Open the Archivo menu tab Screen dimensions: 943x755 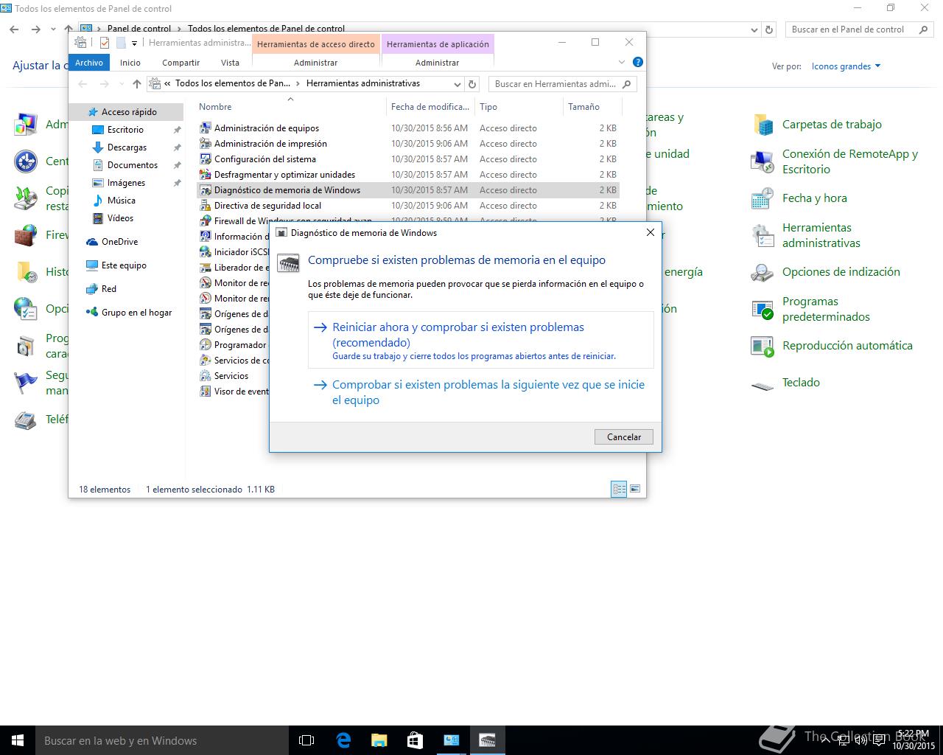pyautogui.click(x=89, y=63)
